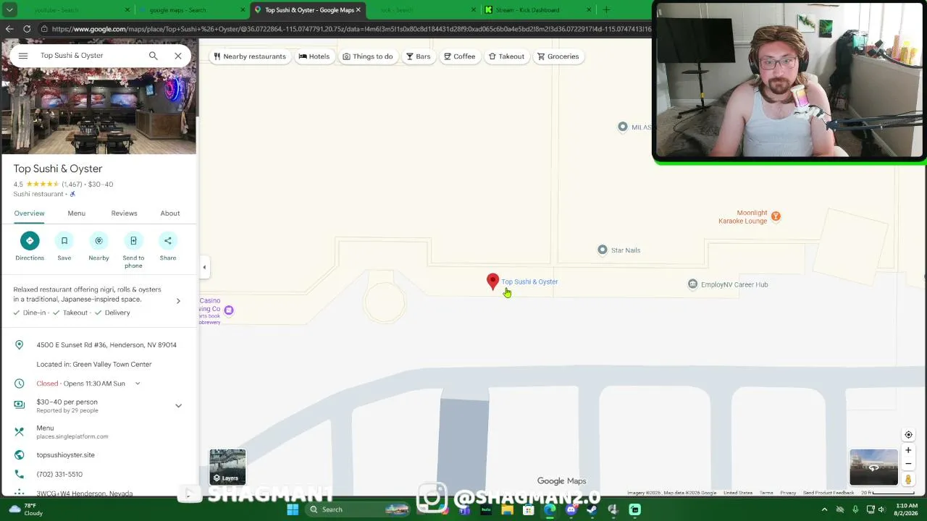Click the Located in Green Valley Town Center text
927x521 pixels.
94,365
